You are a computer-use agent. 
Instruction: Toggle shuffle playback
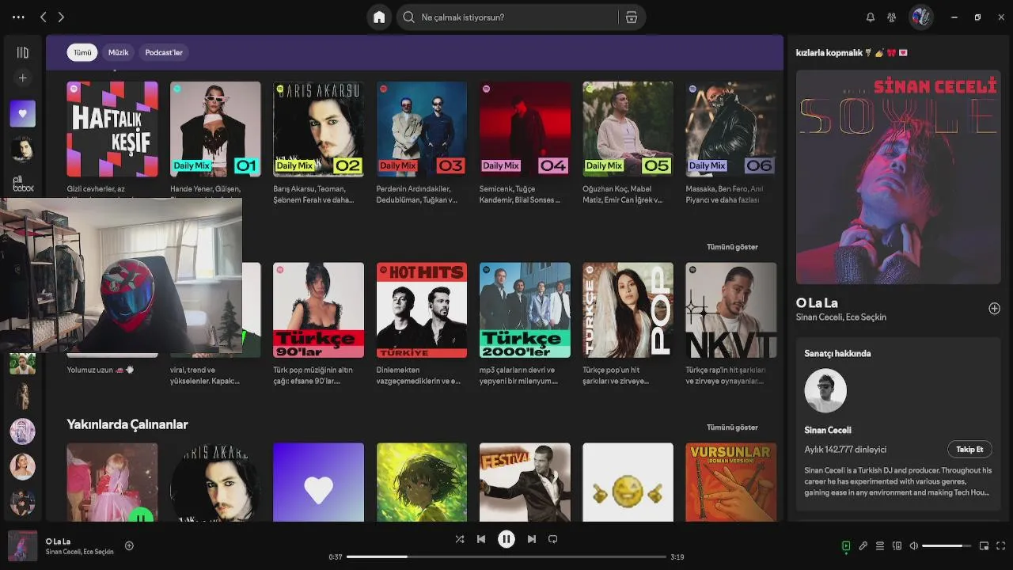point(460,539)
